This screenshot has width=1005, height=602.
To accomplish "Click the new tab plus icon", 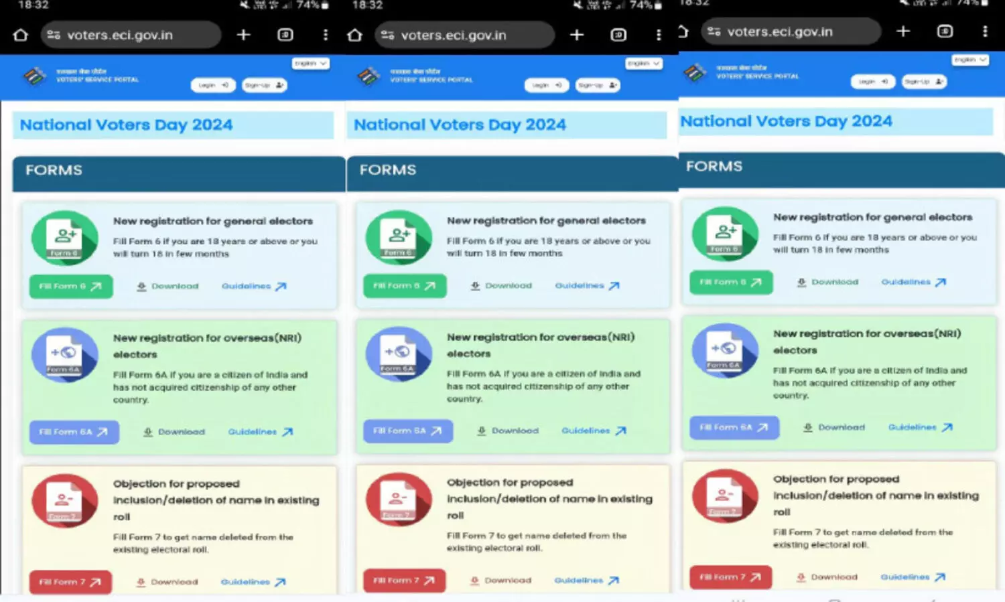I will point(243,34).
